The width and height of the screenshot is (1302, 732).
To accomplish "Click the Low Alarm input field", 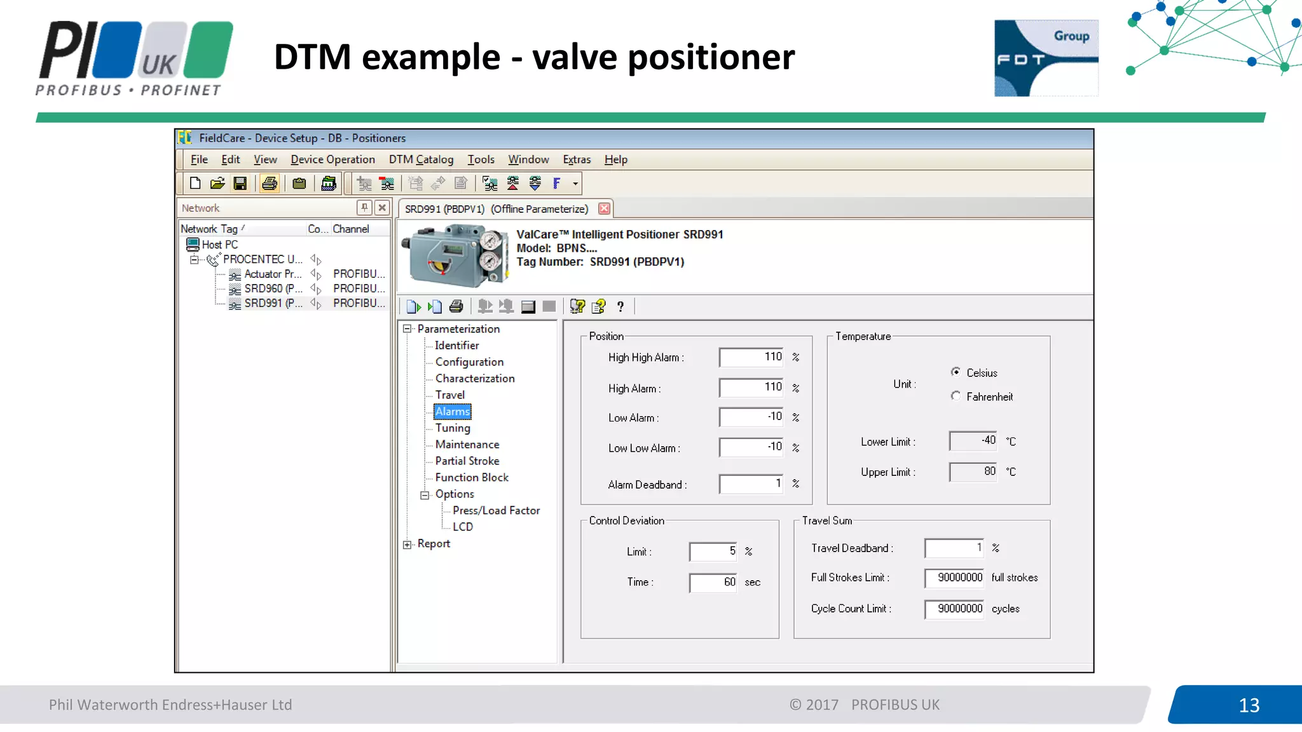I will (751, 417).
